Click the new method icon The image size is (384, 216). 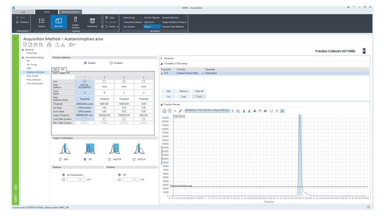[x=25, y=44]
